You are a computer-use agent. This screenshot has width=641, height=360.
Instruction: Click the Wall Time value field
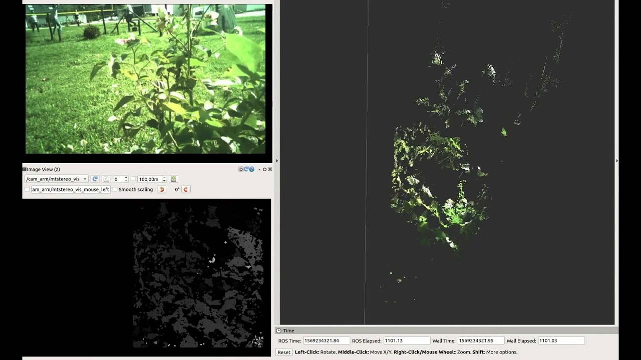click(x=481, y=340)
